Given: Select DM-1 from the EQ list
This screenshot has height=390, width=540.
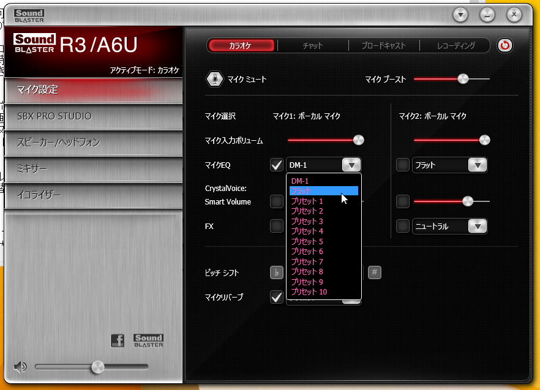Looking at the screenshot, I should pyautogui.click(x=324, y=181).
